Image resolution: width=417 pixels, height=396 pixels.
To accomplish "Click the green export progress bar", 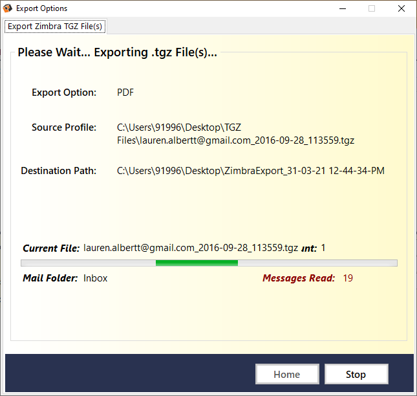I will pos(209,263).
